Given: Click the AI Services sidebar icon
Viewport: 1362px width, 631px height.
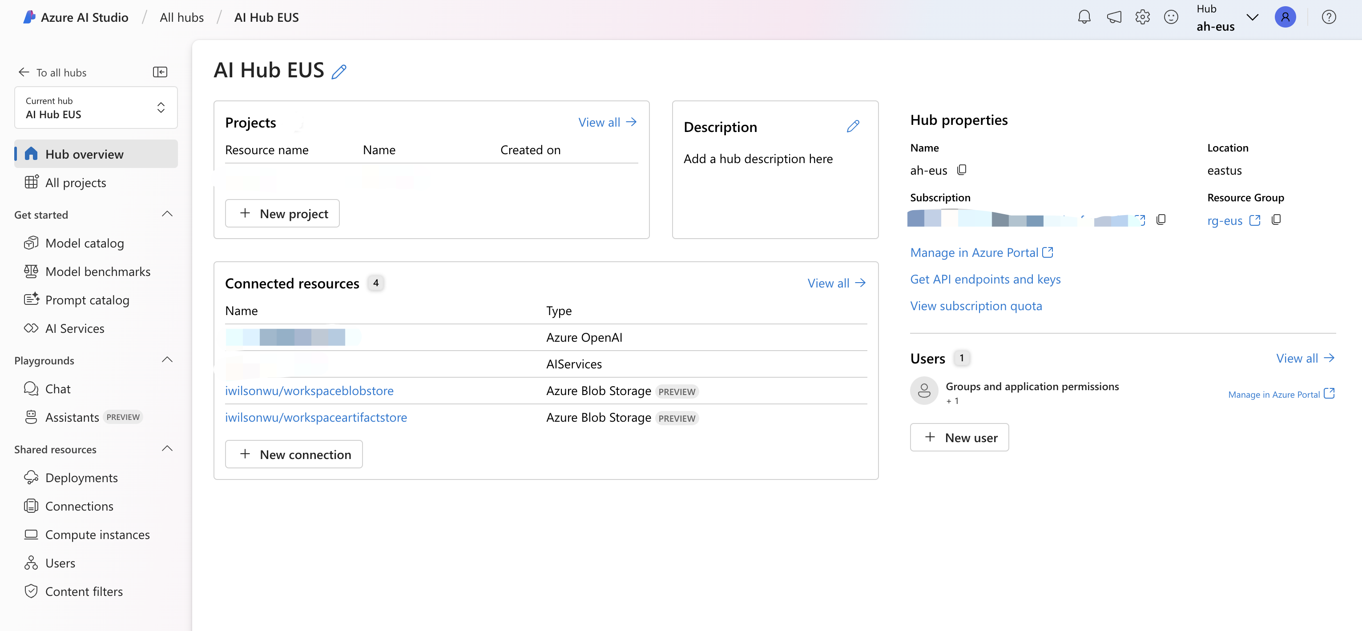Looking at the screenshot, I should (30, 328).
